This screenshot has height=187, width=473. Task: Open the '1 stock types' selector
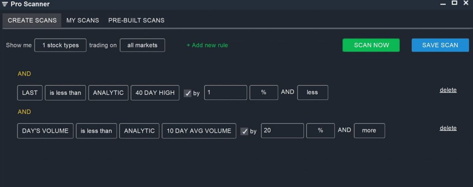click(x=61, y=45)
